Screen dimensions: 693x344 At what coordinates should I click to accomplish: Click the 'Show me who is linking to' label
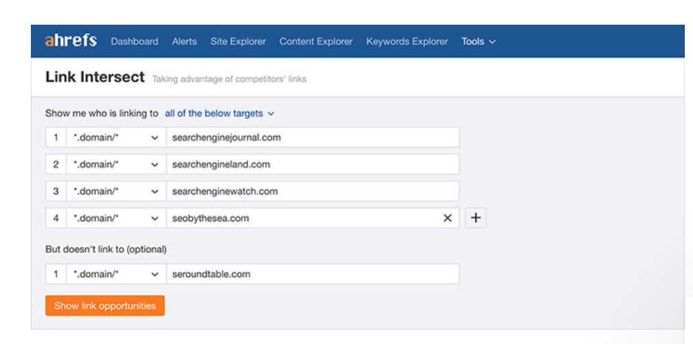pos(102,113)
